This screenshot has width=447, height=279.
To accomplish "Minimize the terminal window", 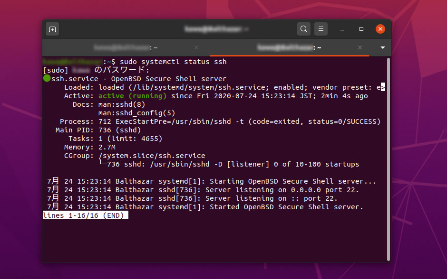I will click(342, 29).
